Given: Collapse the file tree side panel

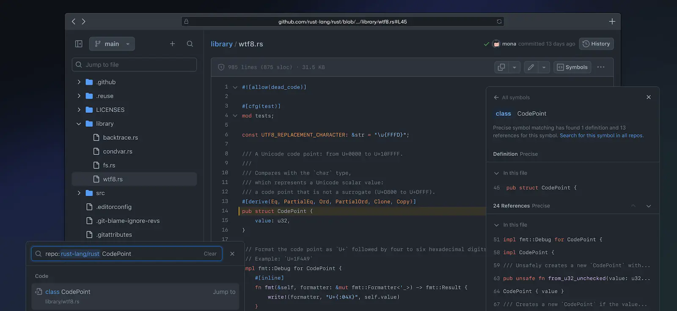Looking at the screenshot, I should click(79, 44).
